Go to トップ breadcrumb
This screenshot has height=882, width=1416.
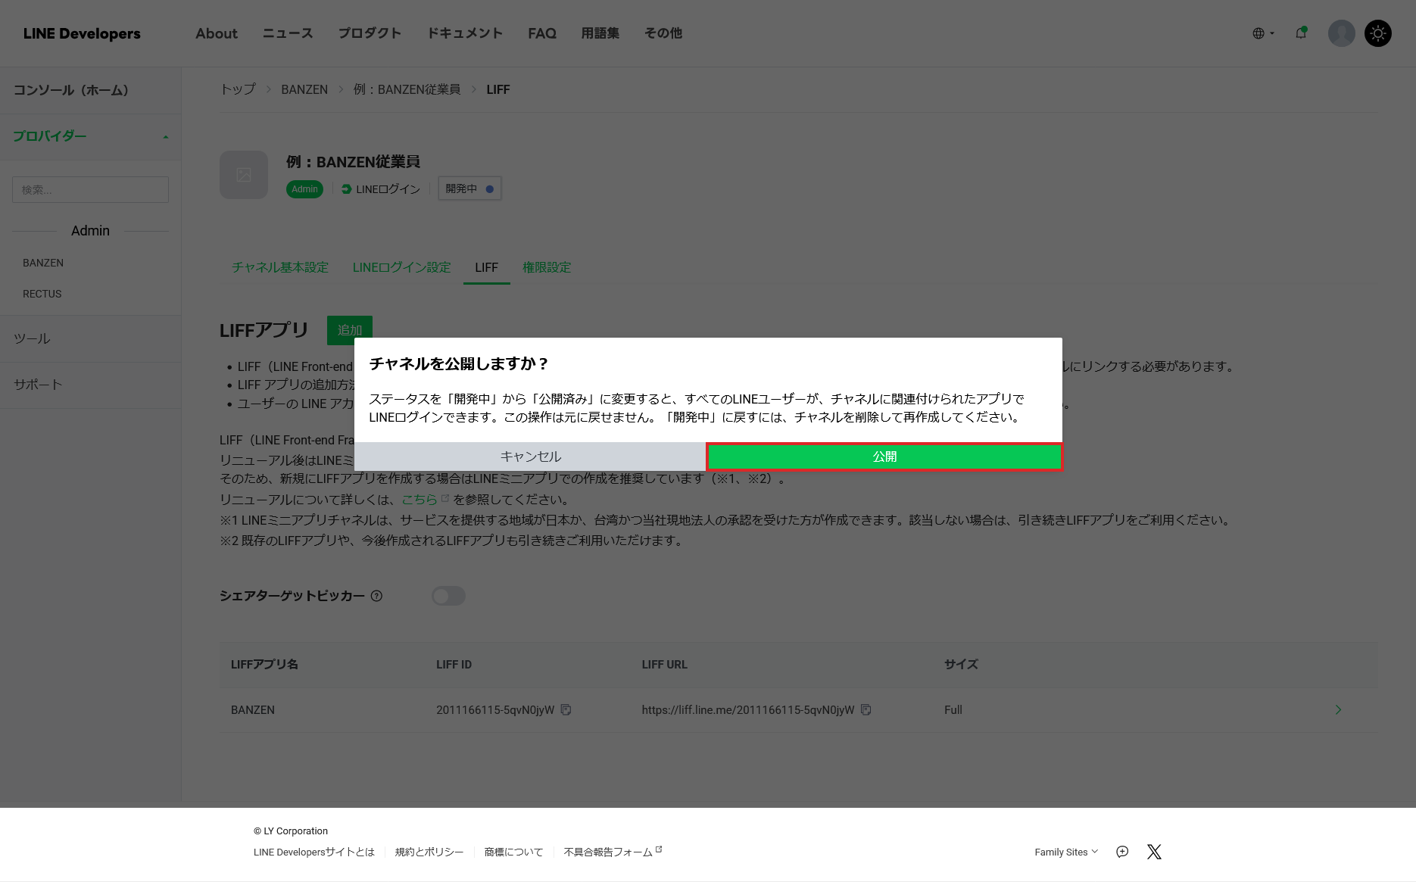[238, 89]
